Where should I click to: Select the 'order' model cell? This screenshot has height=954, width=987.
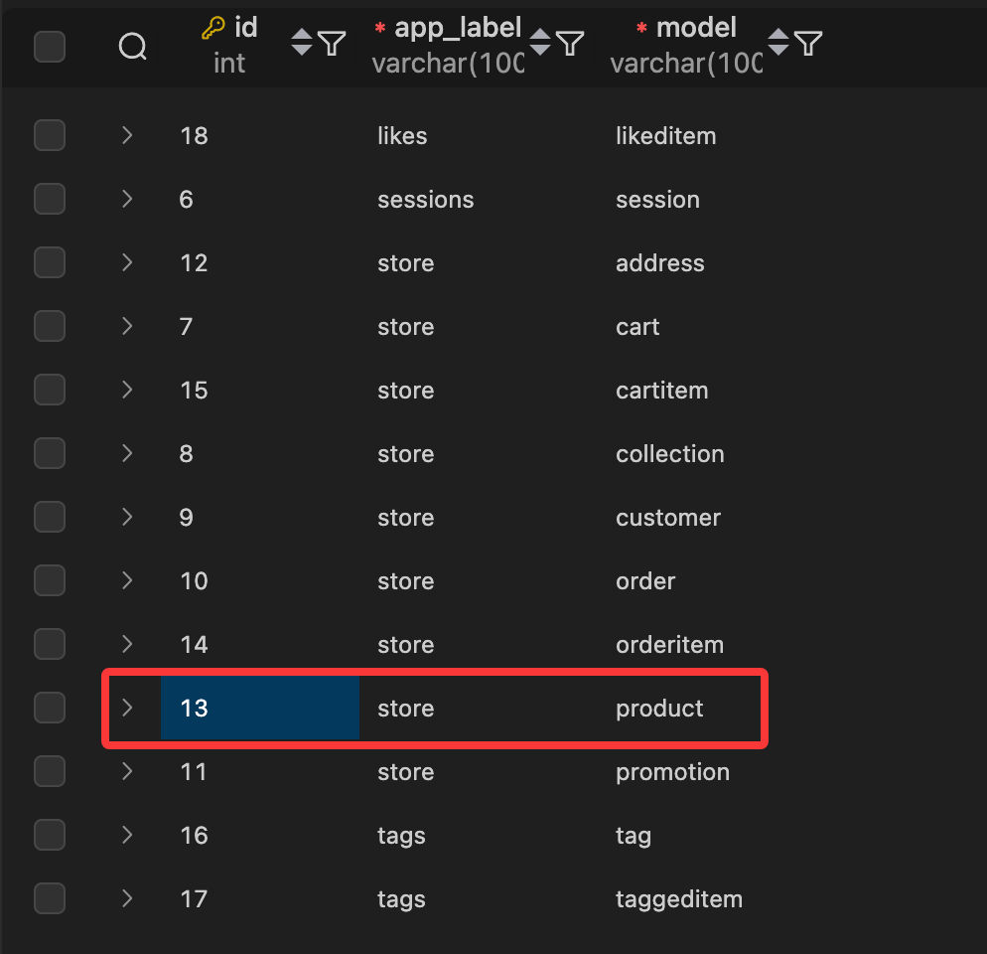645,581
